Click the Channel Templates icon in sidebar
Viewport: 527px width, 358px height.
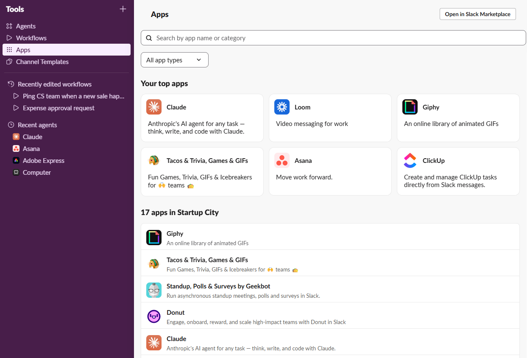coord(9,62)
